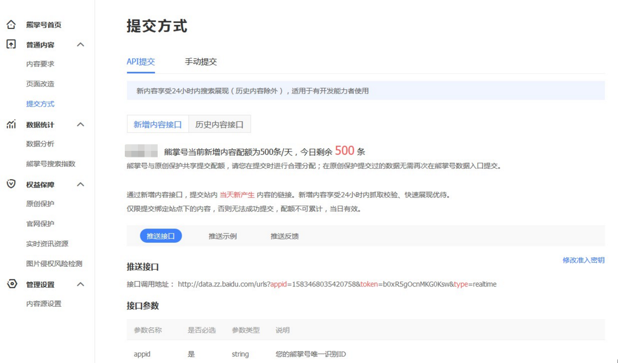618x363 pixels.
Task: Go to 原创保护 in the sidebar
Action: tap(41, 204)
